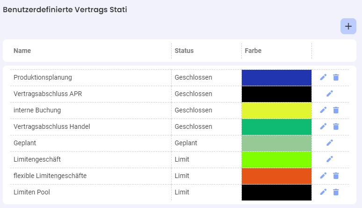Remove the flexible Limitengeschäfte entry
Screen dimensions: 362x208
[336, 176]
